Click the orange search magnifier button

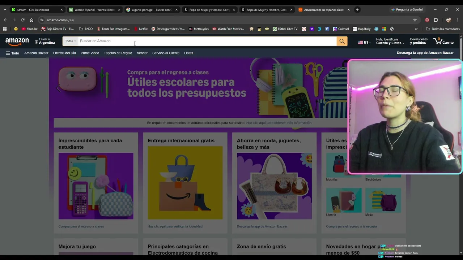click(x=342, y=41)
